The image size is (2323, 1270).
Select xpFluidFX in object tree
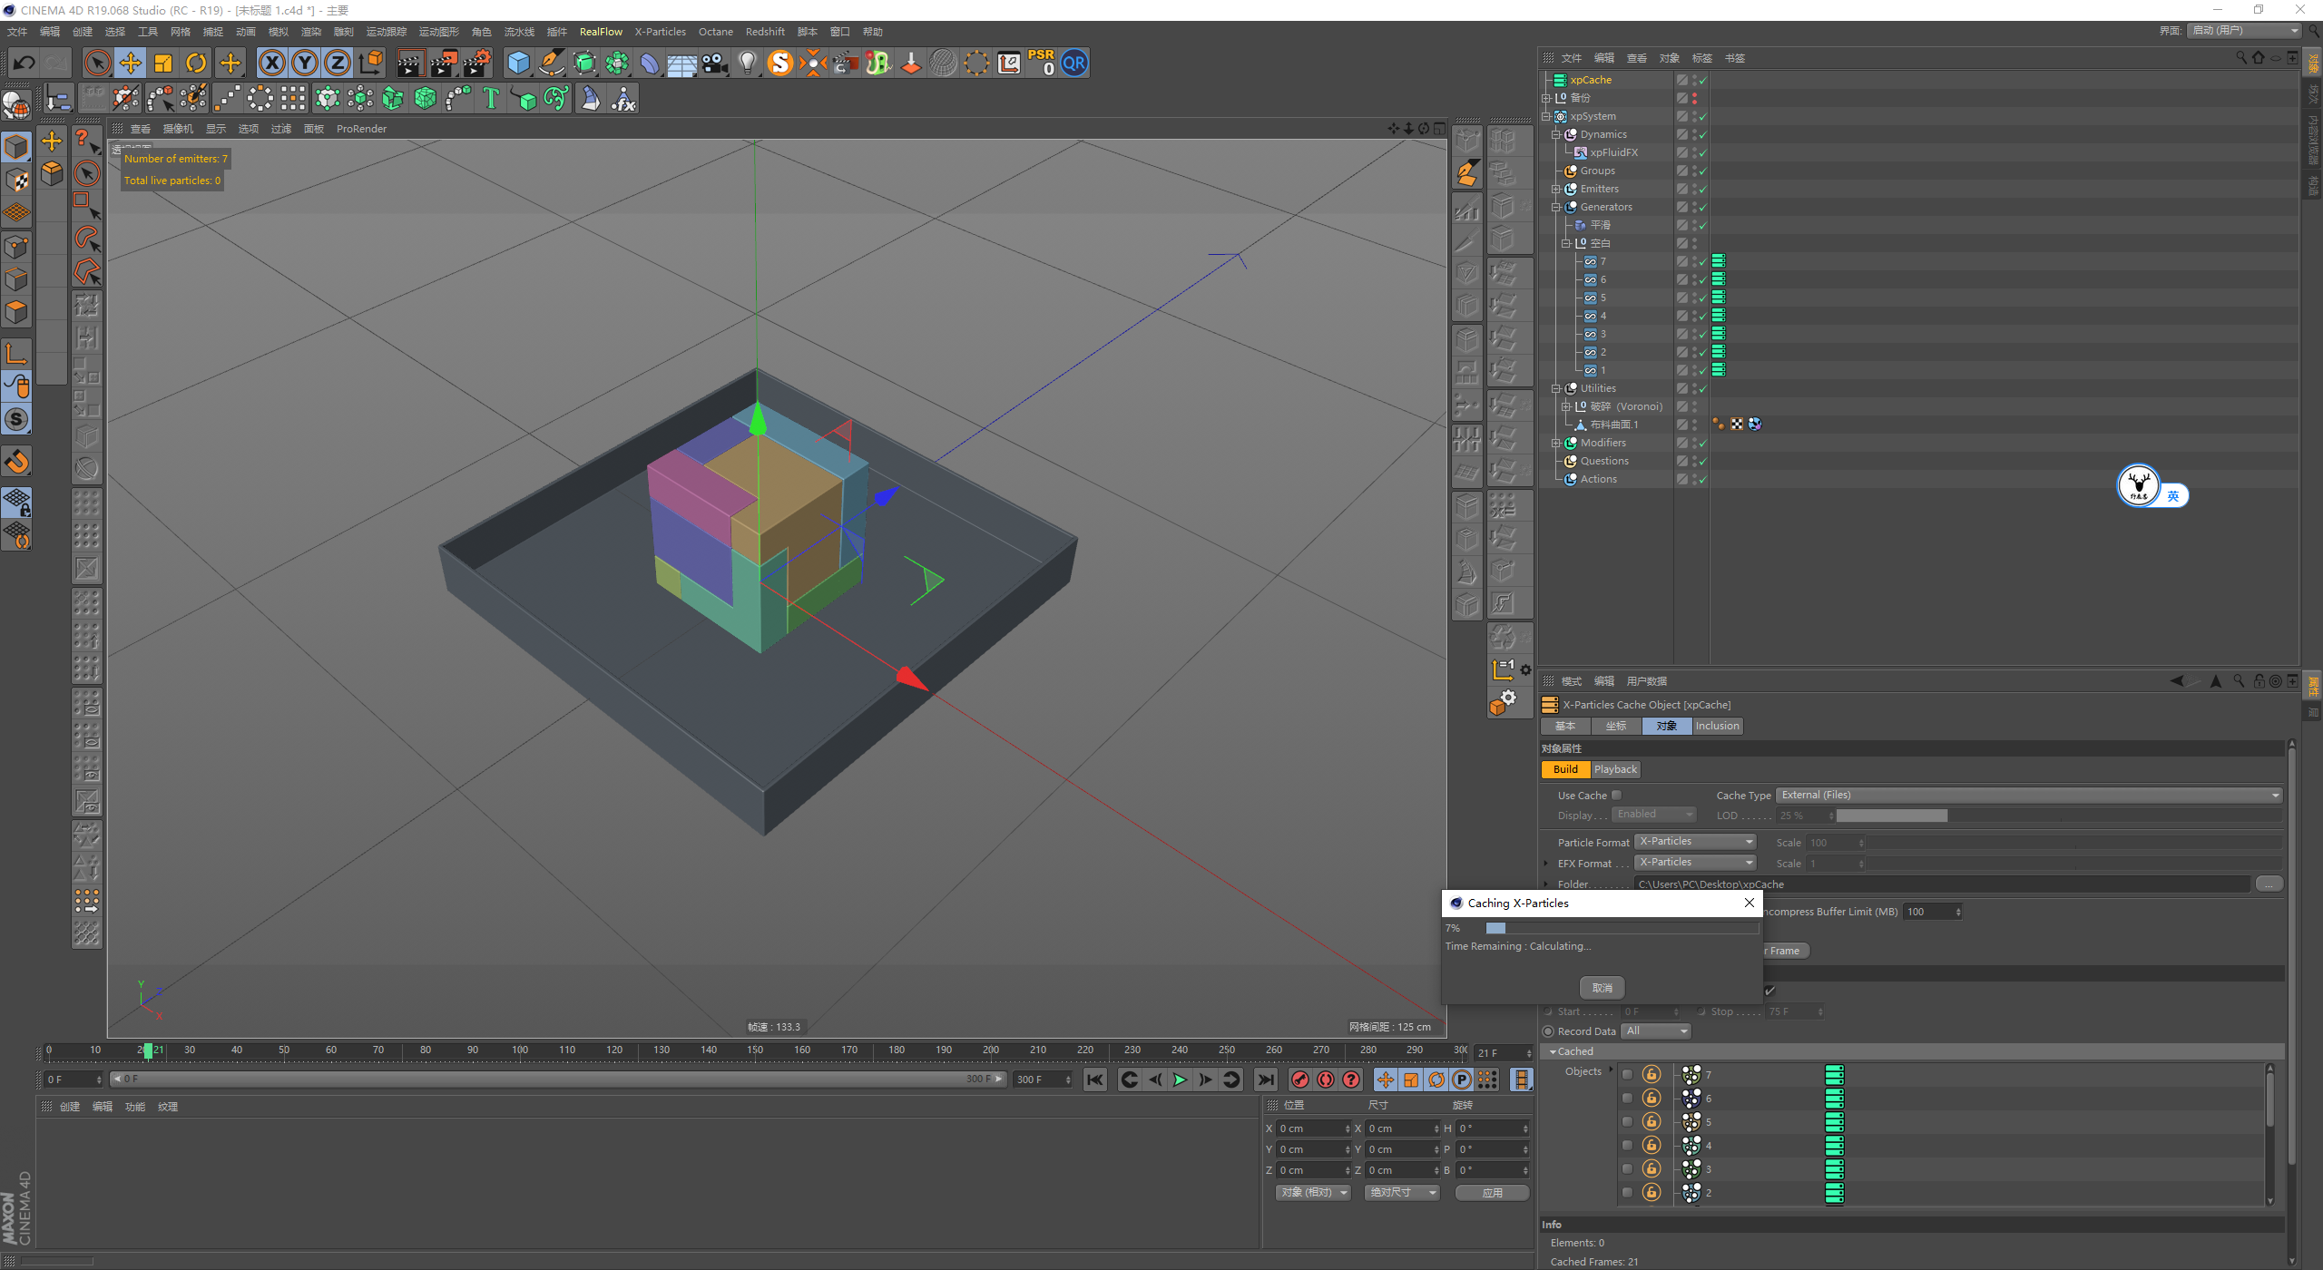pos(1613,152)
